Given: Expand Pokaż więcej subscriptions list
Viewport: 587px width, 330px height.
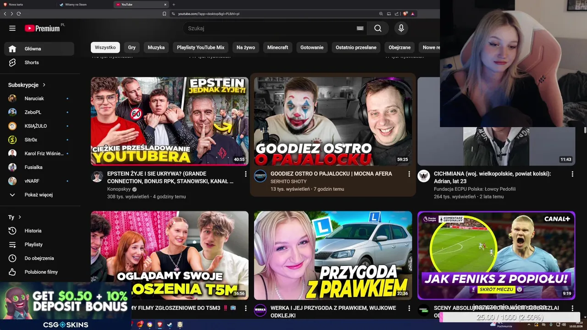Looking at the screenshot, I should 39,195.
